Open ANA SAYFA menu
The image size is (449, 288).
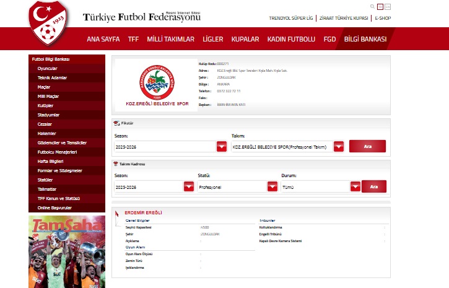103,39
